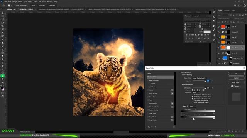Switch to the Paths tab
Screen dimensions: 247x138
(x=233, y=11)
